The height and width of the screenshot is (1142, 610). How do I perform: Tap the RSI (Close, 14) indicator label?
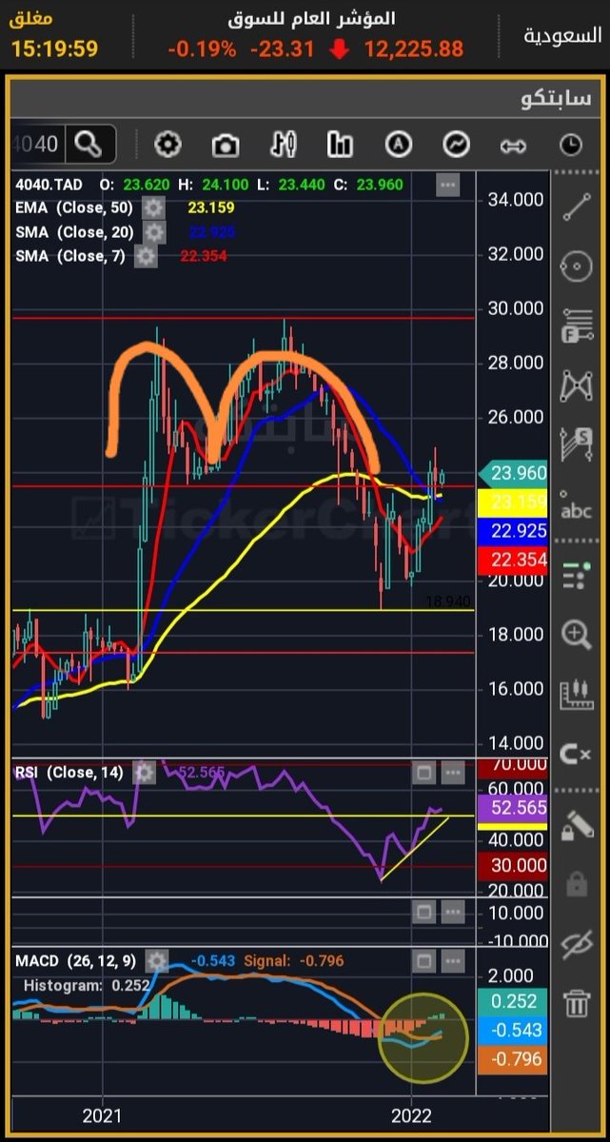(x=71, y=773)
